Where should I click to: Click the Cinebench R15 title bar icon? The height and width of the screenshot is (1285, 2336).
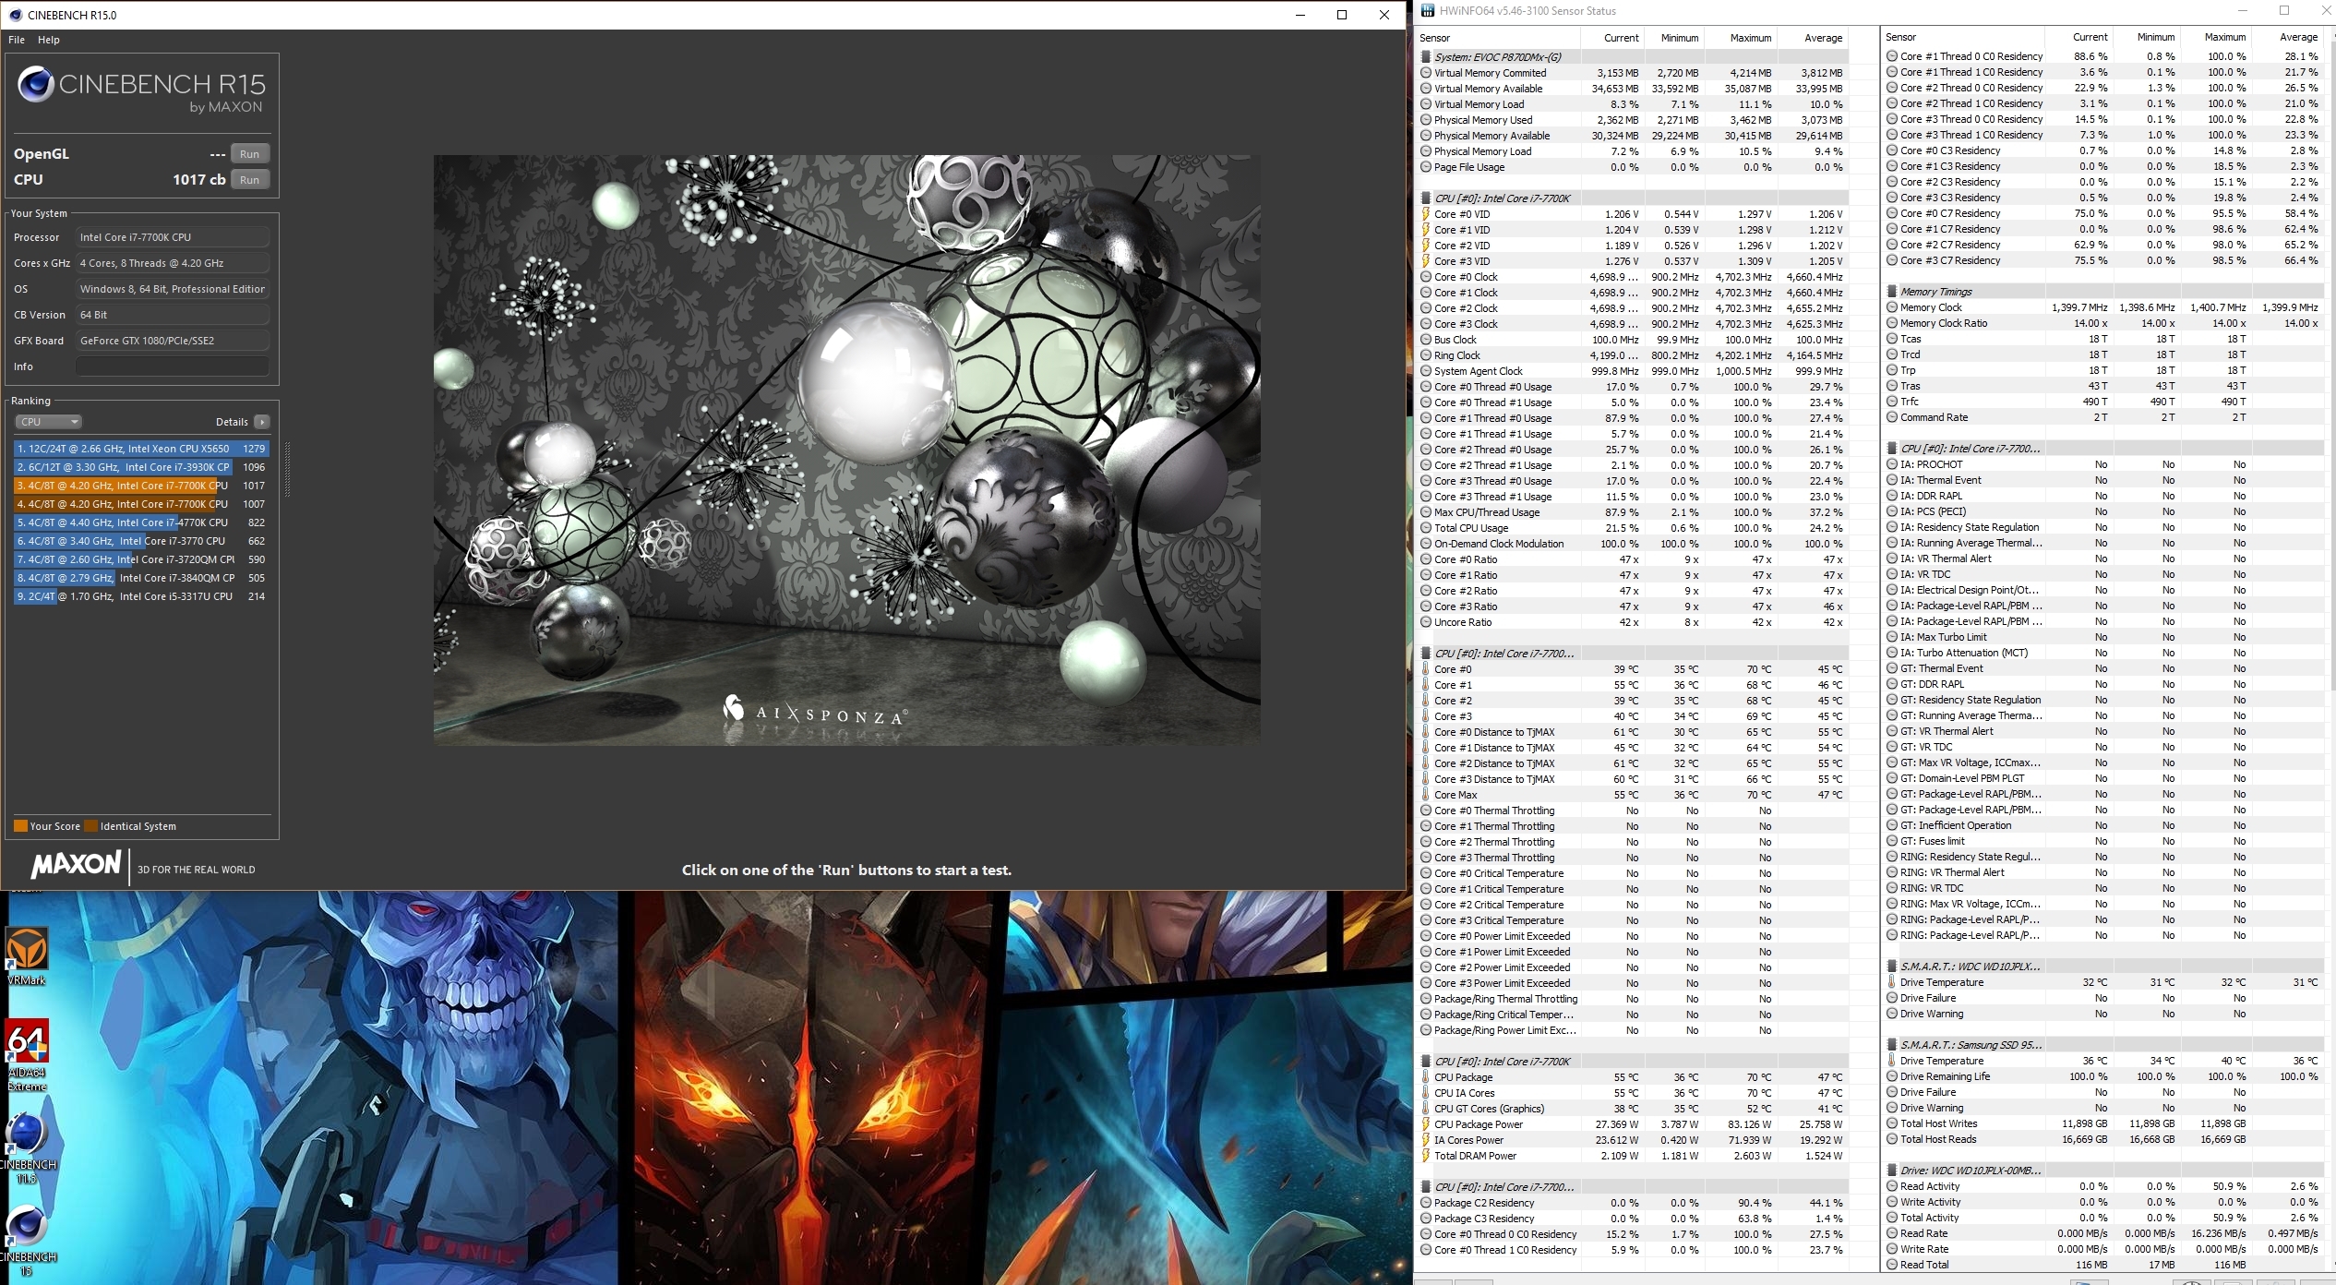coord(16,15)
